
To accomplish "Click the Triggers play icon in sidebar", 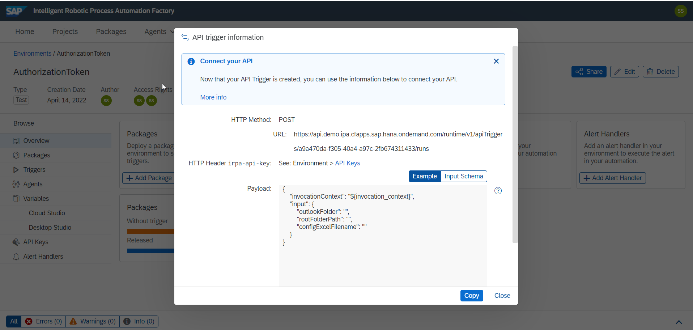I will (16, 170).
